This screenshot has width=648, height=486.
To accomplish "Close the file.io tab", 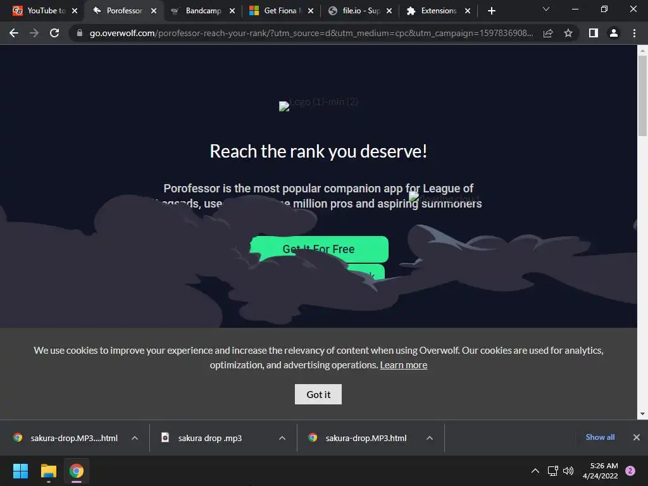I will [x=389, y=11].
